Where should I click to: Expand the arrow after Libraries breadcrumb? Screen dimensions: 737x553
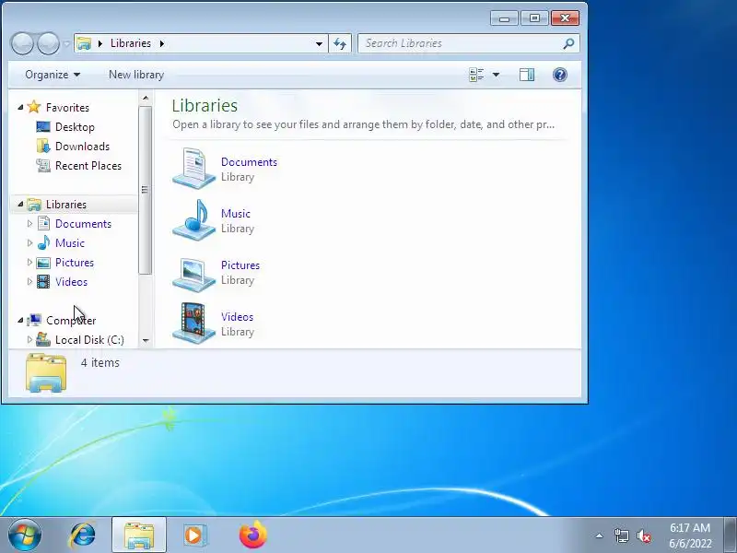pyautogui.click(x=162, y=43)
